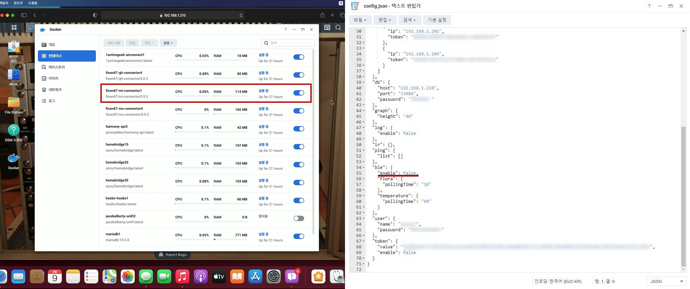Toggle the fison67-ms-connector4 container switch
This screenshot has height=289, width=690.
coord(299,111)
